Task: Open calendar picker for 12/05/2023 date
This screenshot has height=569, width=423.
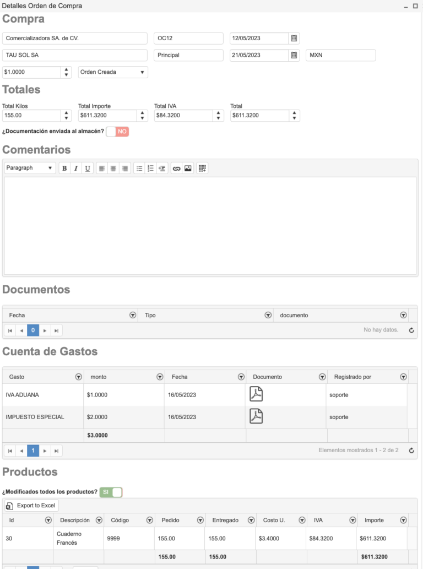Action: click(x=294, y=38)
